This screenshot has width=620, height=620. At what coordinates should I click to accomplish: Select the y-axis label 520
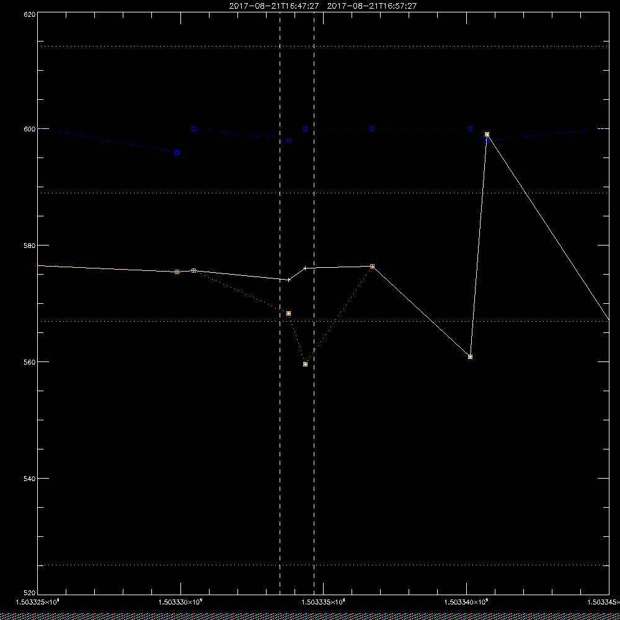(30, 593)
